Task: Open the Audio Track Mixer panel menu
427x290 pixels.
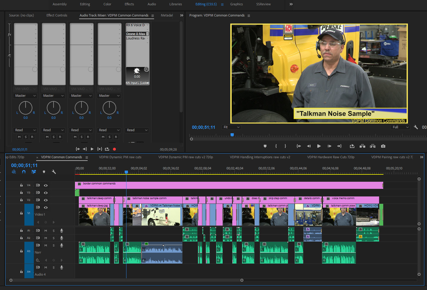Action: (153, 16)
